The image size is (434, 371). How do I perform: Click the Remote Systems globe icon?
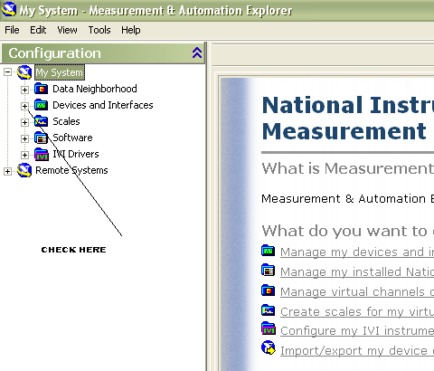[24, 170]
